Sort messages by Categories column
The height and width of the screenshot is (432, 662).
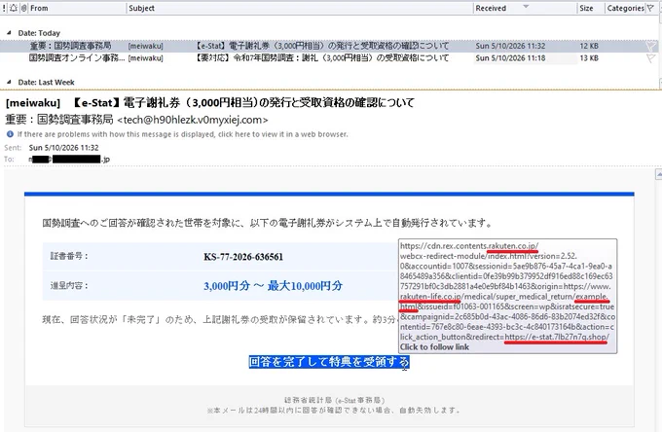(x=626, y=8)
